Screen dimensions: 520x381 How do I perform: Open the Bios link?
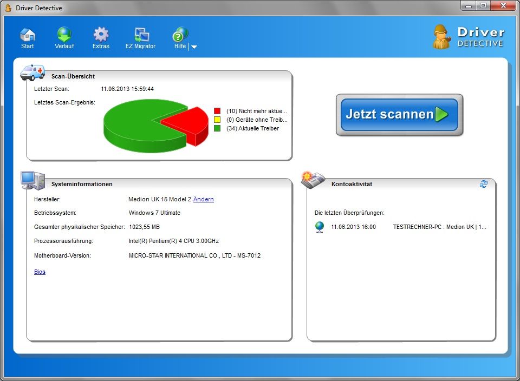click(x=40, y=272)
